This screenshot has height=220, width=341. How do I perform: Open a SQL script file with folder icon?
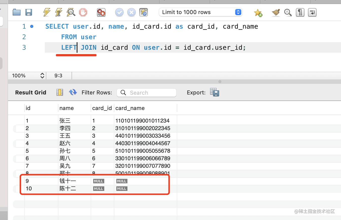tap(17, 12)
